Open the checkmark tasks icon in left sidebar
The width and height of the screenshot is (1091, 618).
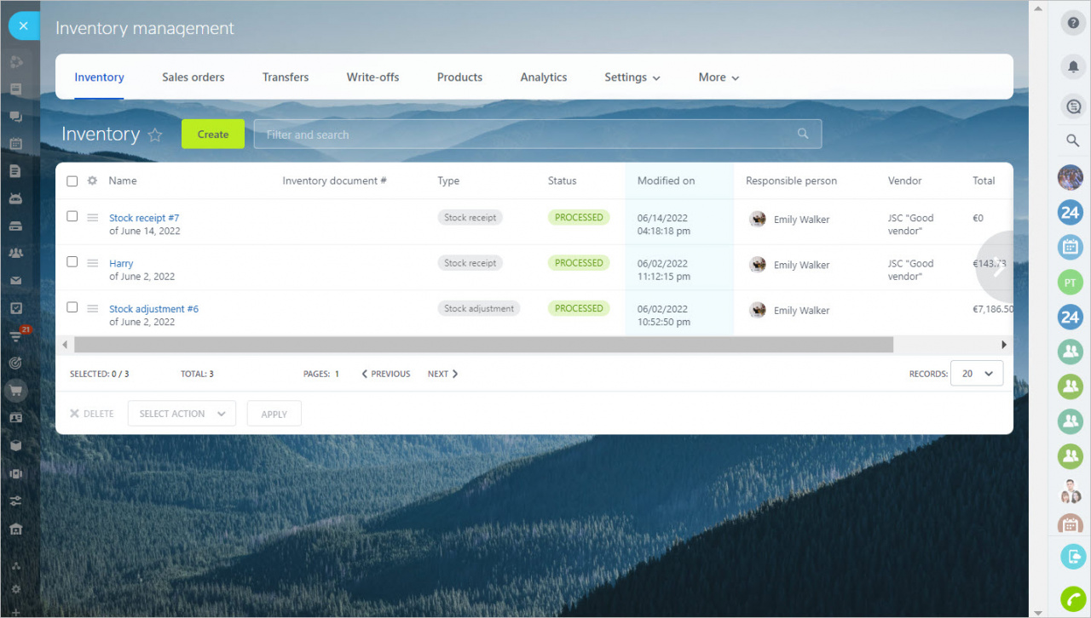15,307
